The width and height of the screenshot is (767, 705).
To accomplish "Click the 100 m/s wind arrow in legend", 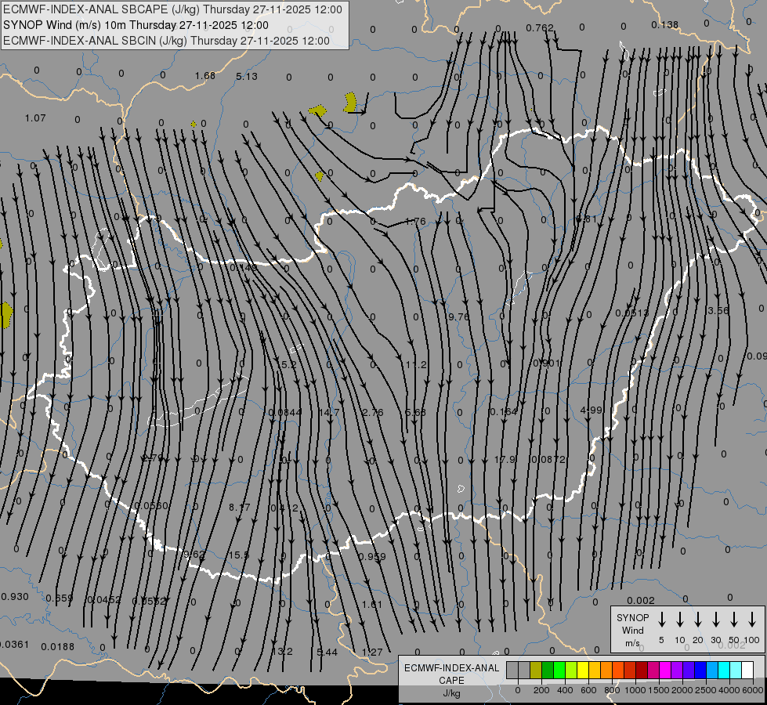I will tap(752, 620).
